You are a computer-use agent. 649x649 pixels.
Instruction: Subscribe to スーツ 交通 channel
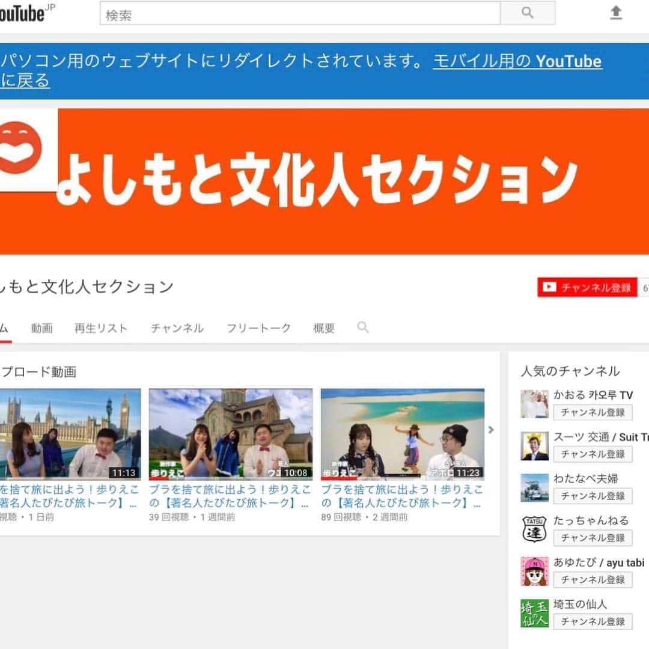coord(593,454)
